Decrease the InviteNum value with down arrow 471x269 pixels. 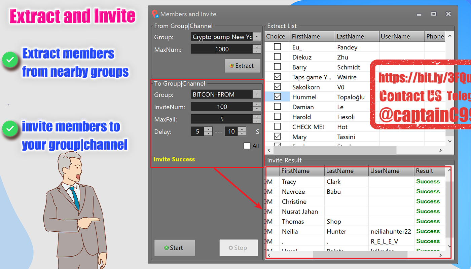pos(257,109)
